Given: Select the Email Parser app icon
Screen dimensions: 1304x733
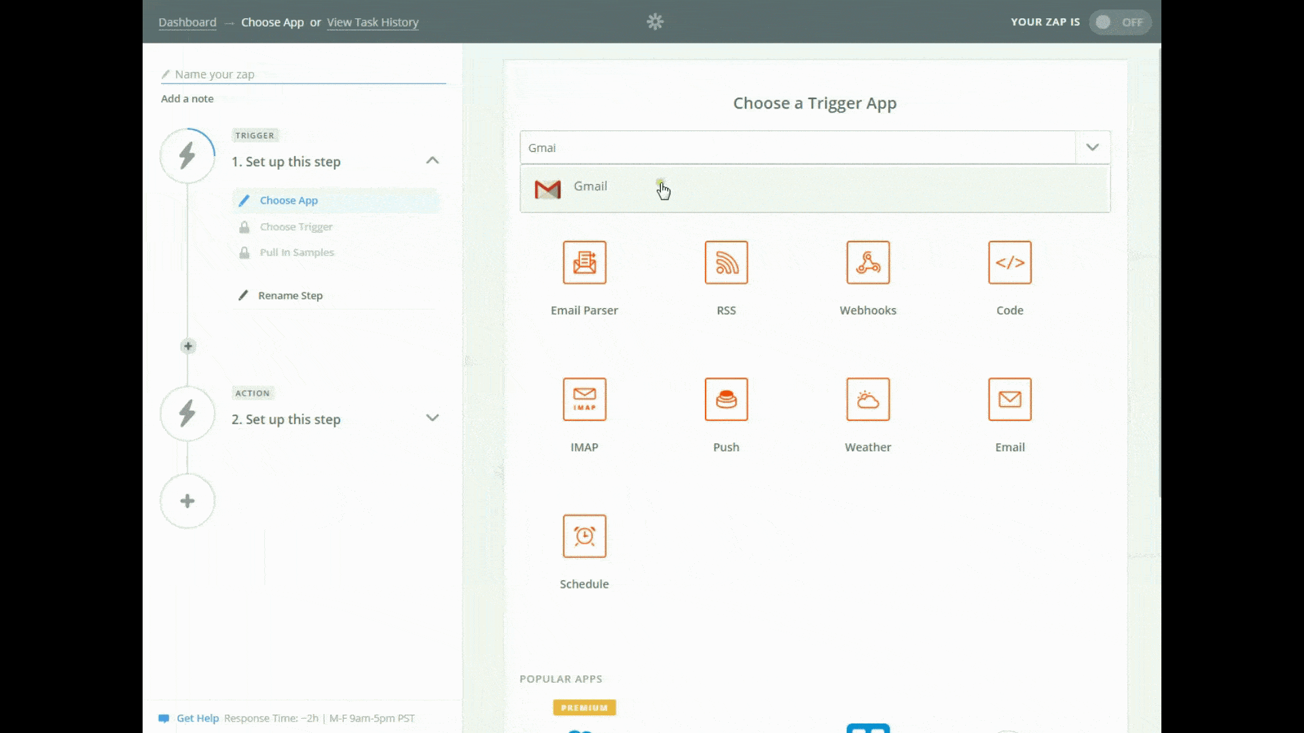Looking at the screenshot, I should 584,263.
